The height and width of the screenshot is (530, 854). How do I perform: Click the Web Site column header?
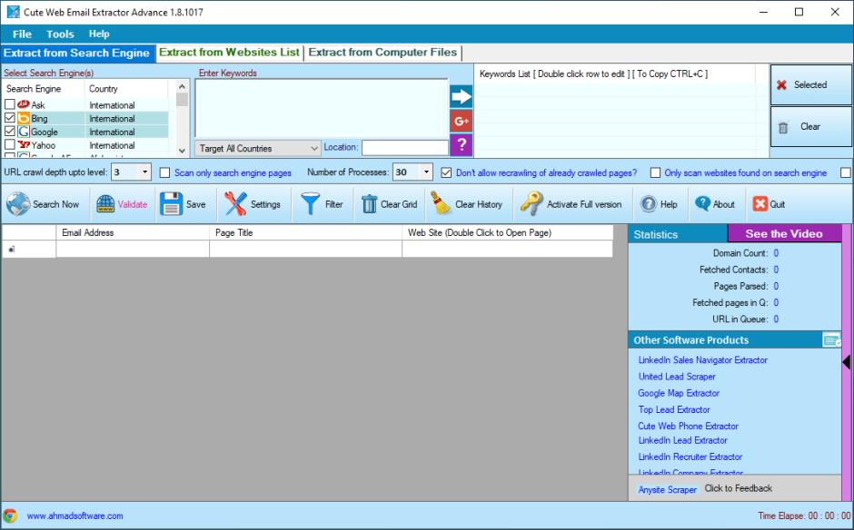(507, 232)
